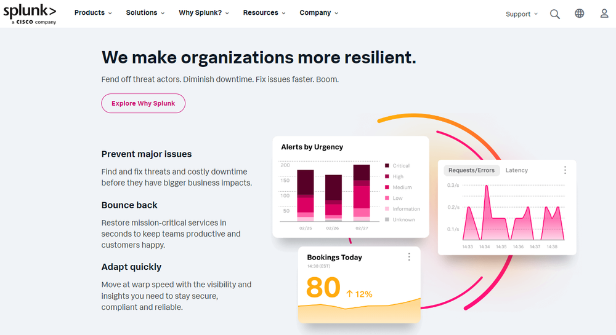Expand the Solutions menu
The width and height of the screenshot is (616, 335).
(145, 13)
